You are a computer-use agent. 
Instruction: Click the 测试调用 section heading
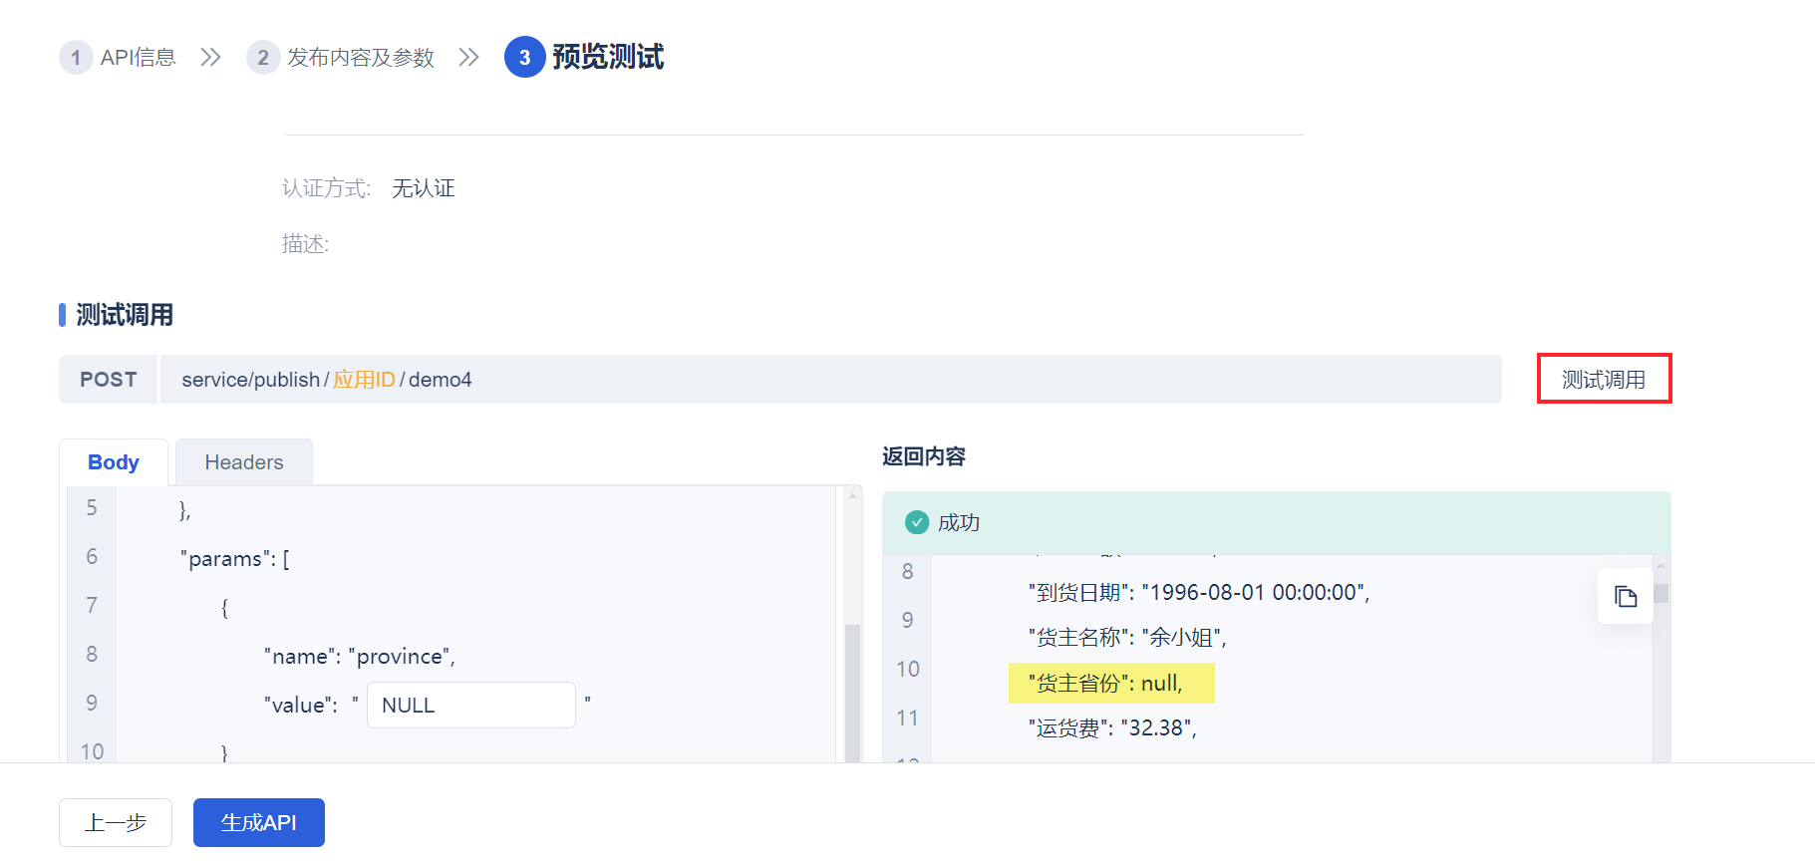[125, 315]
